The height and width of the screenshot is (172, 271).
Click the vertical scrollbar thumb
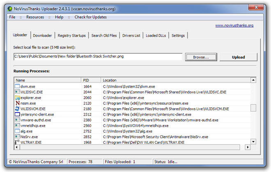(253, 108)
